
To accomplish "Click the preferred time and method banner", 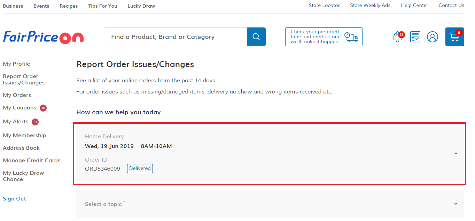I will 324,37.
